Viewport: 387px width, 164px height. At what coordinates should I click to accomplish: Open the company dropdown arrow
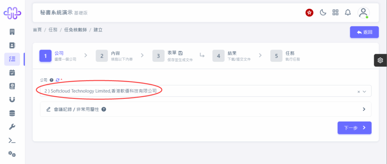coord(365,91)
